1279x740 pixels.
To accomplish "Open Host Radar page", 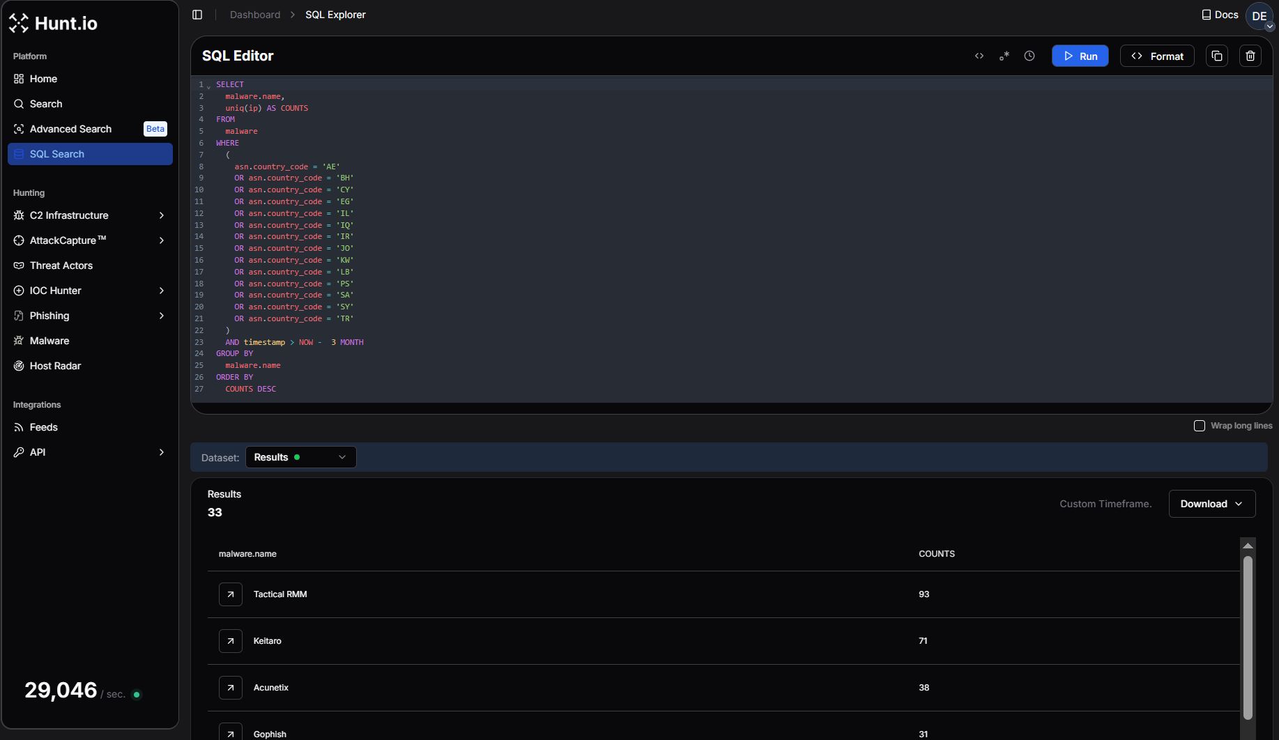I will pos(90,366).
